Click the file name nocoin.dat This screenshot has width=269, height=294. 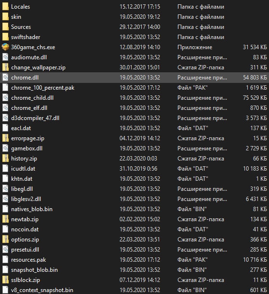pos(25,229)
